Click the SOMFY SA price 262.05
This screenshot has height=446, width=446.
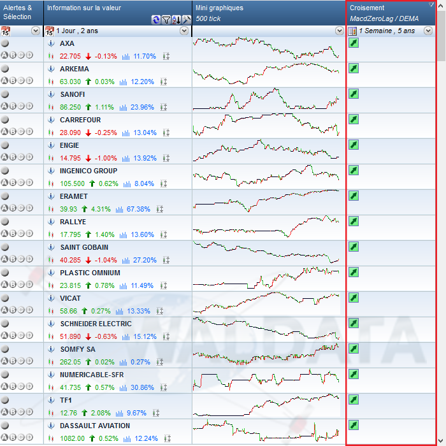(x=70, y=362)
